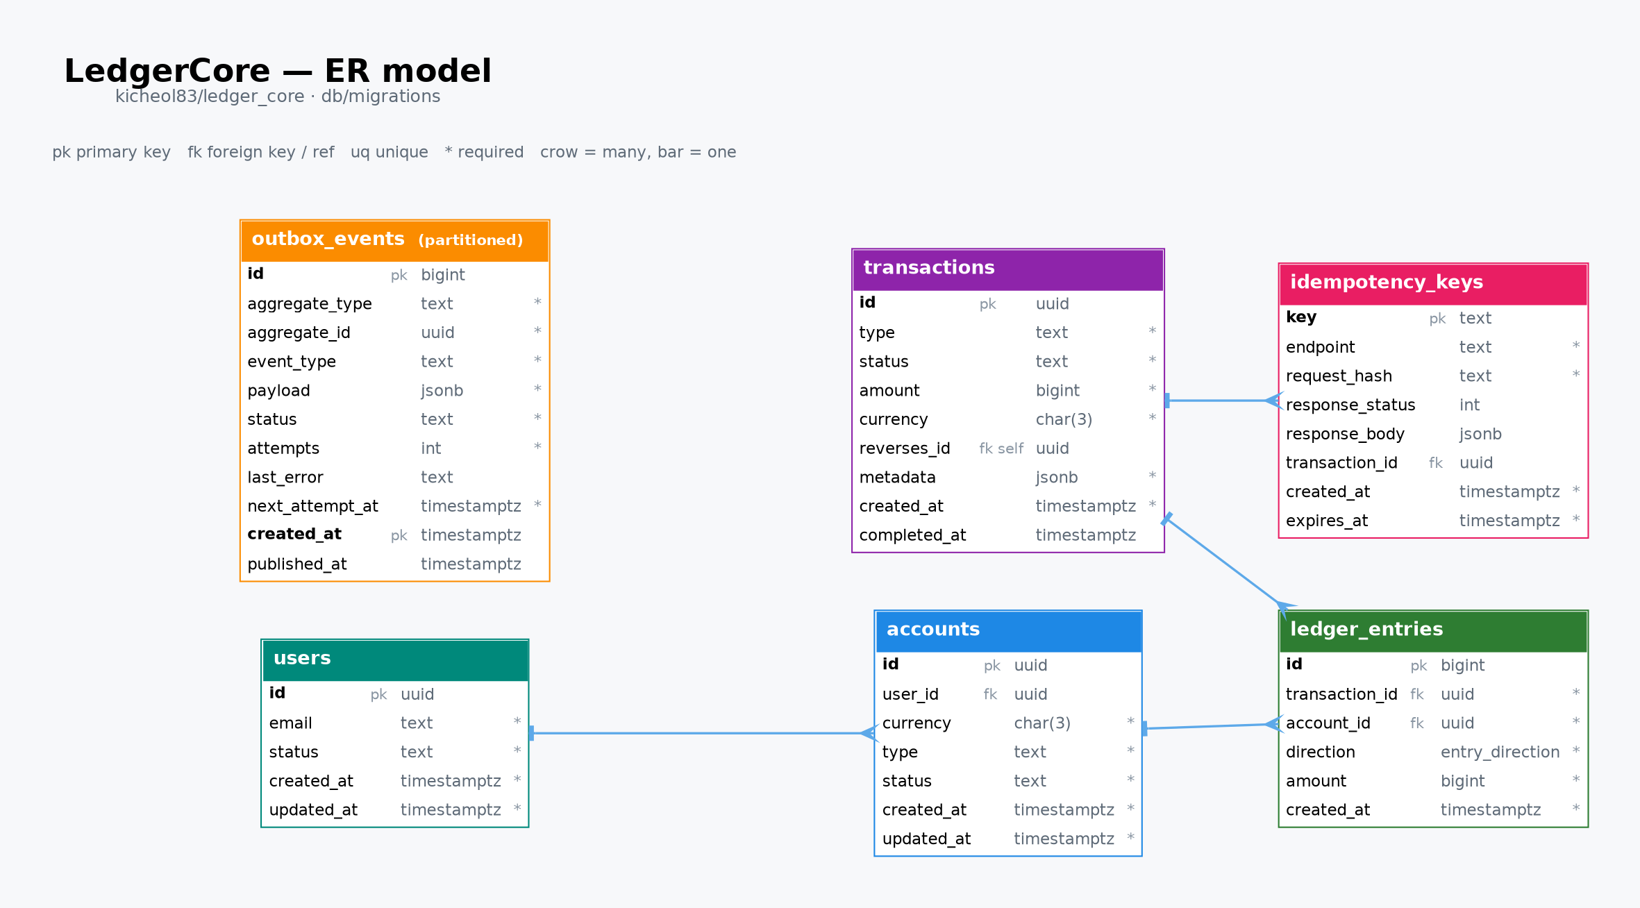Click updated_at row in users table
Viewport: 1640px width, 908px height.
pos(395,810)
